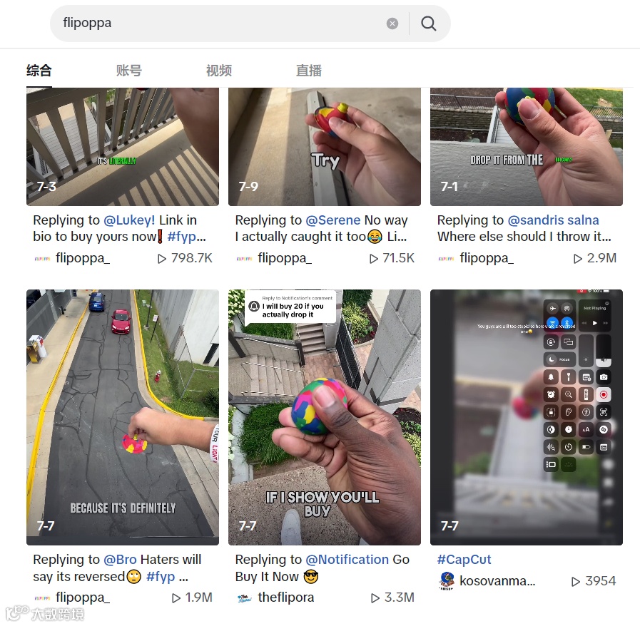Open the 7-9 'Try' video thumbnail
The height and width of the screenshot is (626, 640).
[325, 146]
